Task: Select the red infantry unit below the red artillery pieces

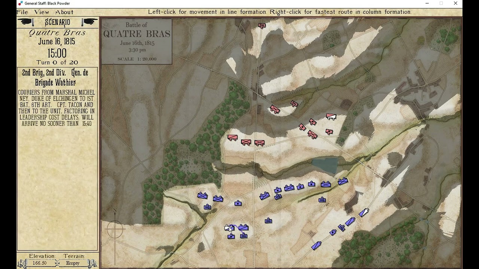Action: 312,134
